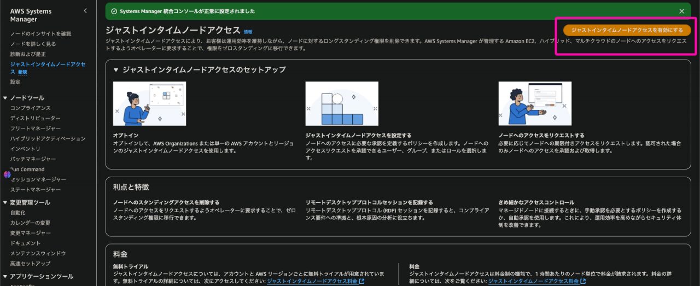Open インベントリ page
Screen dimensions: 700x286
click(x=25, y=149)
